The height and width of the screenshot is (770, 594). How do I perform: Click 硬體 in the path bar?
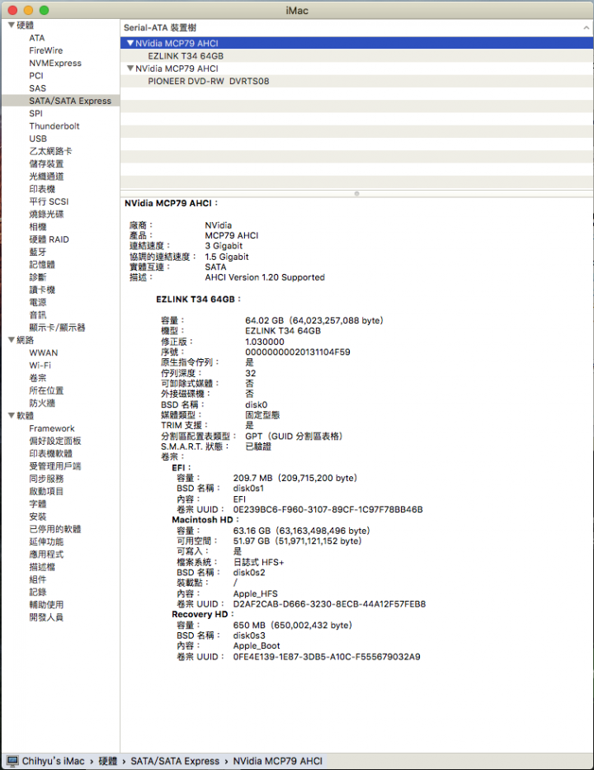point(108,761)
